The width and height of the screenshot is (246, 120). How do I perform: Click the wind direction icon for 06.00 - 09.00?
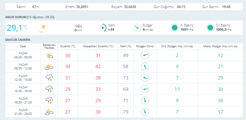[x=145, y=55]
